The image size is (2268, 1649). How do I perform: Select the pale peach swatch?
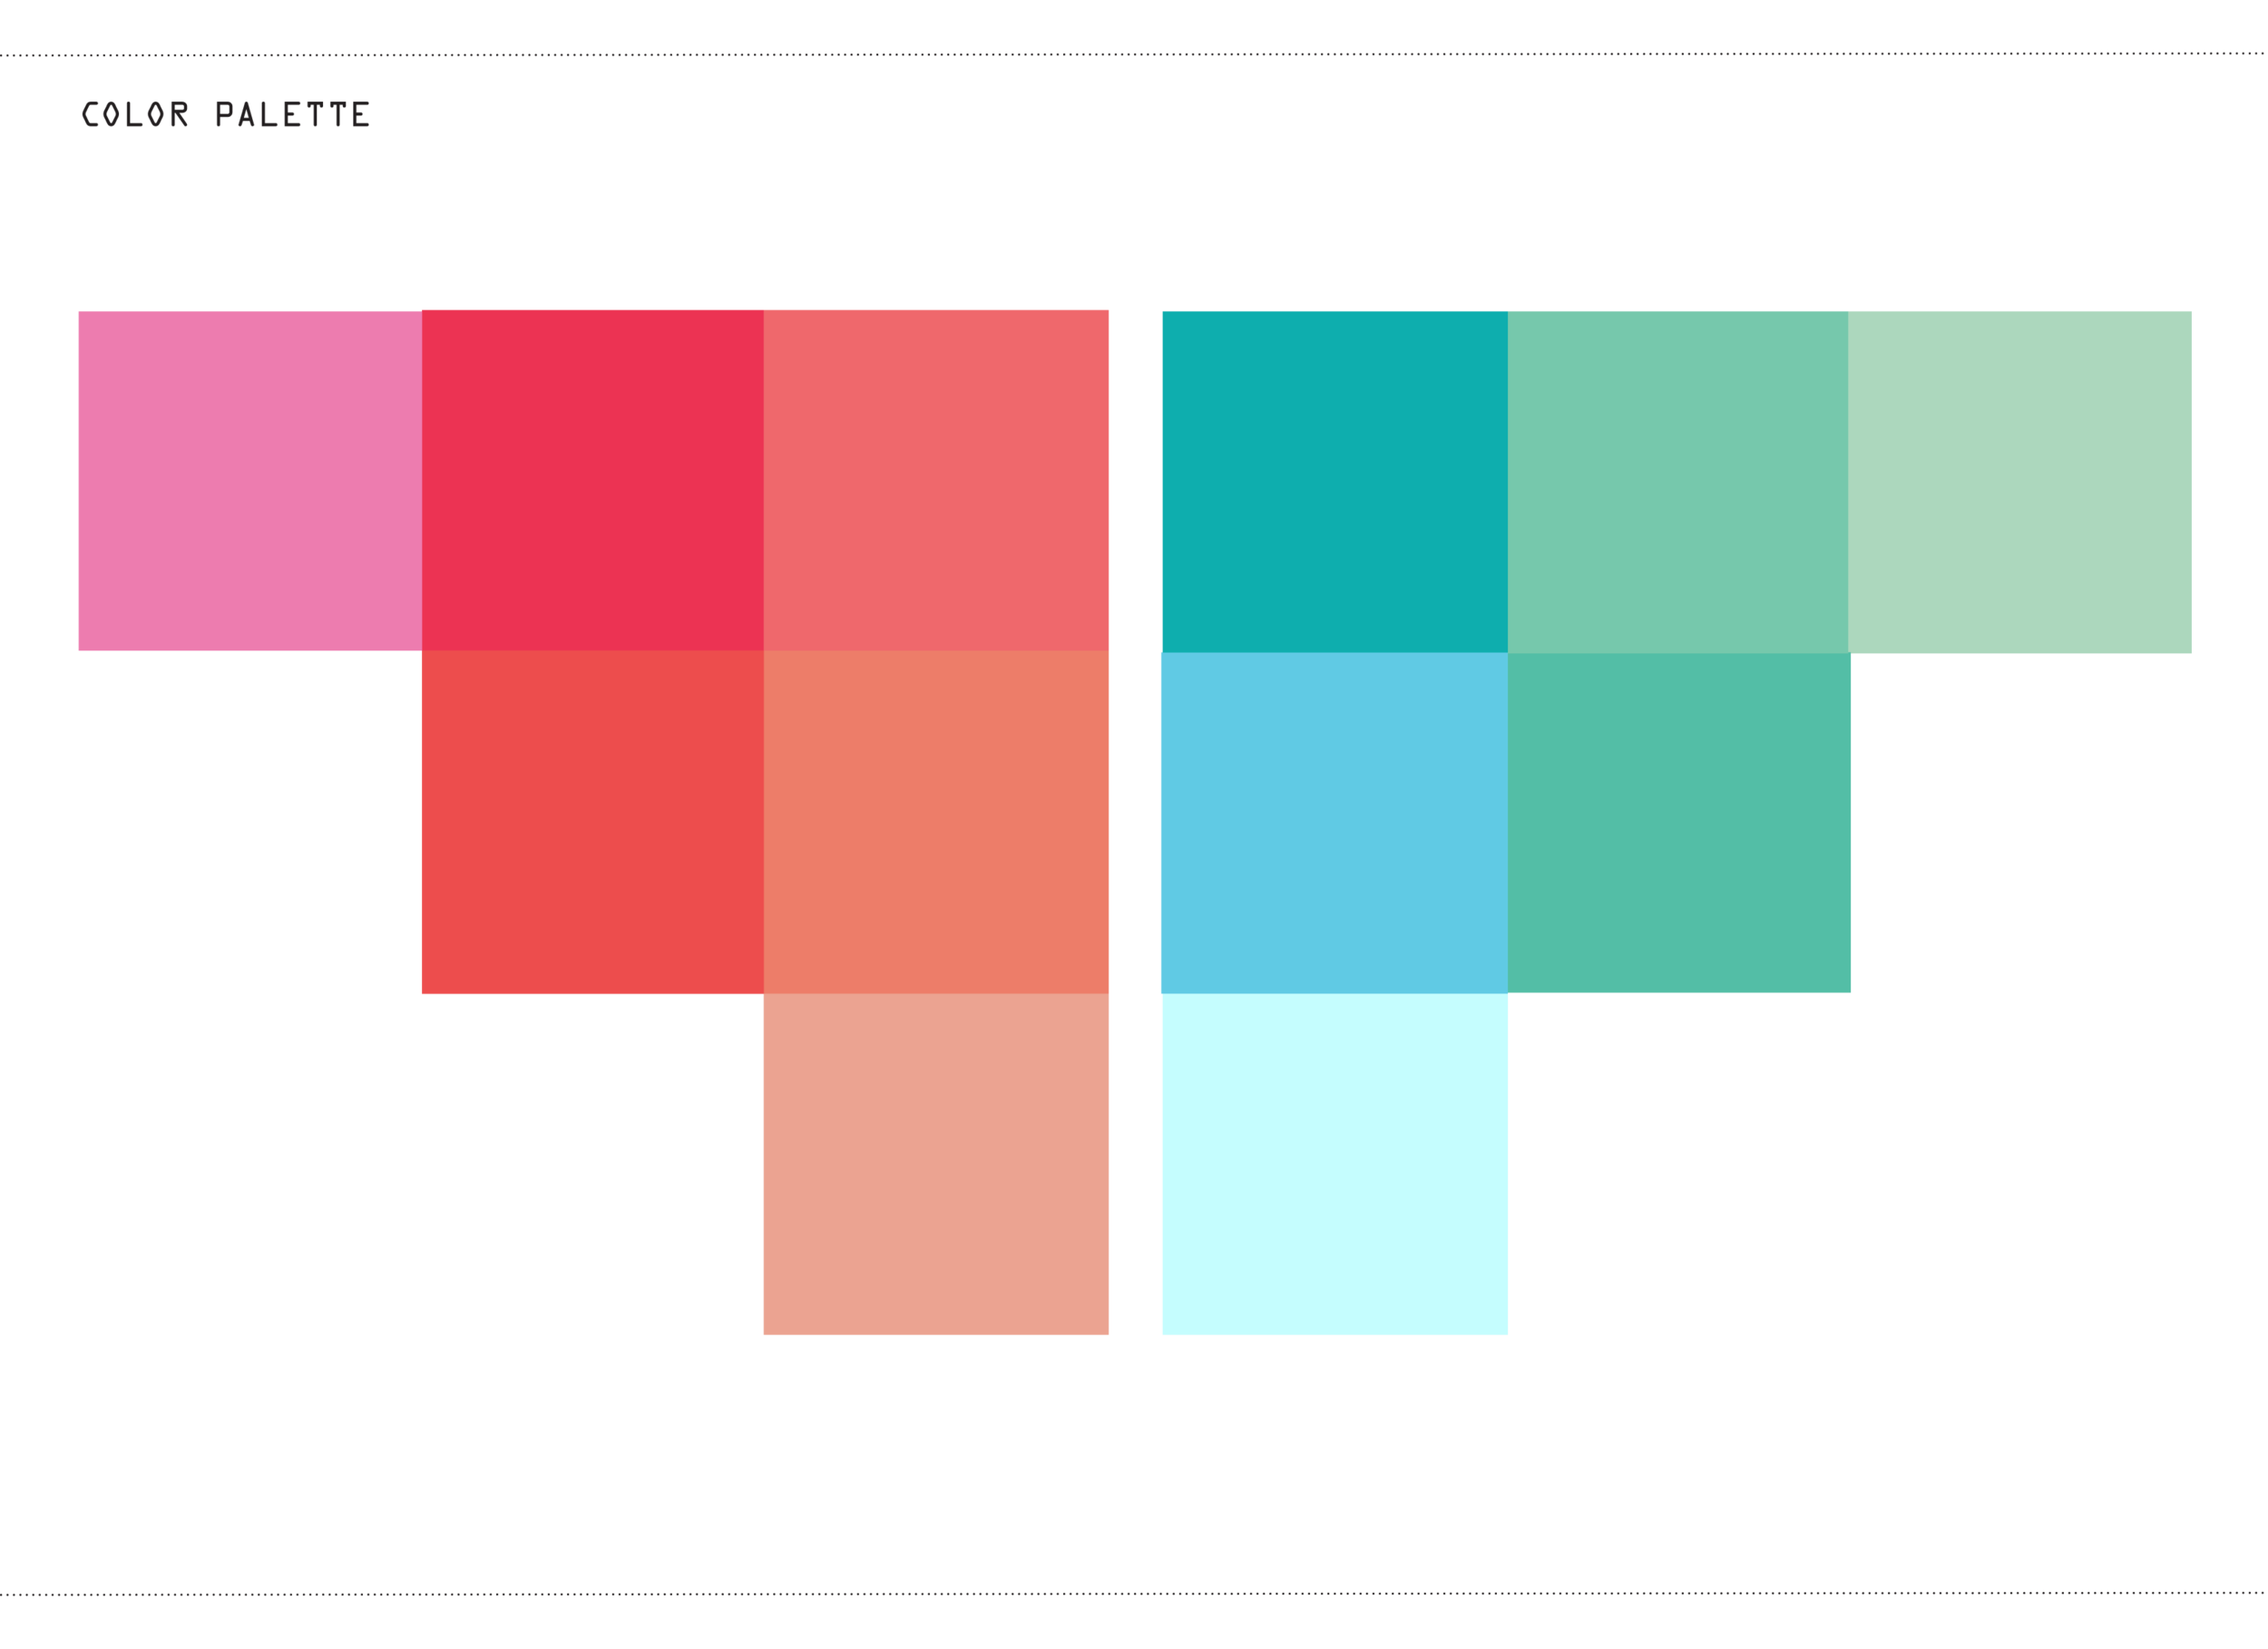click(x=936, y=1164)
